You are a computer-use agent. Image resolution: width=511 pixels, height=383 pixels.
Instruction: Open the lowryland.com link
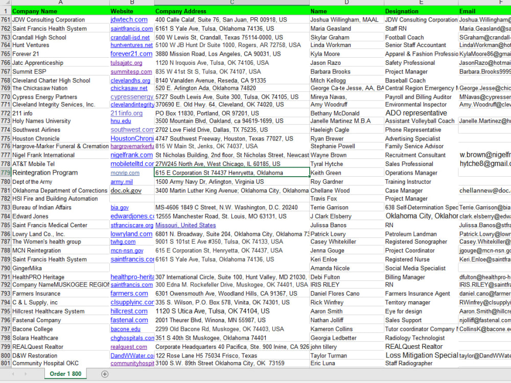(131, 234)
